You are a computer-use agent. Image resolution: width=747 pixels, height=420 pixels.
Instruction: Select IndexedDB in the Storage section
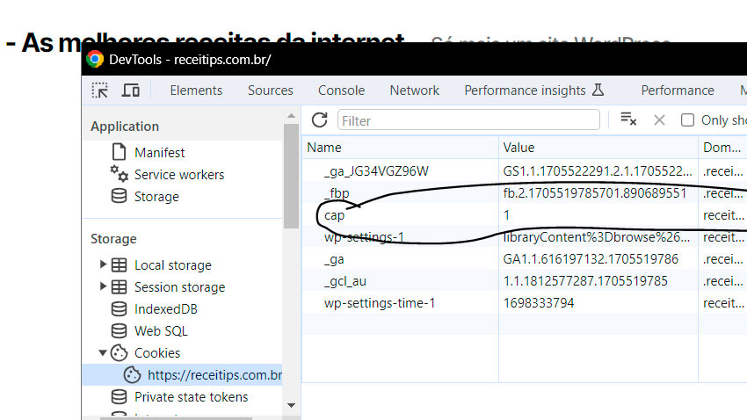coord(166,309)
